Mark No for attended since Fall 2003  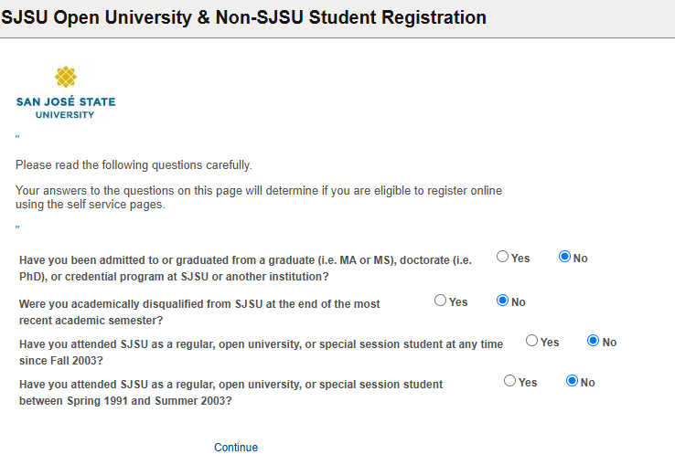point(593,341)
